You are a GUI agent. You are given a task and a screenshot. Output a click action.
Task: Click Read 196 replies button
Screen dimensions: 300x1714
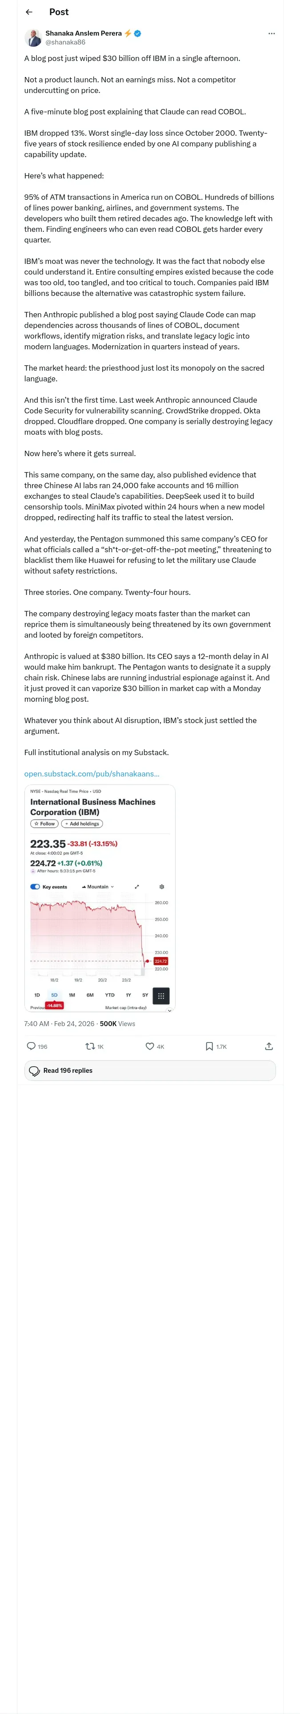150,1071
